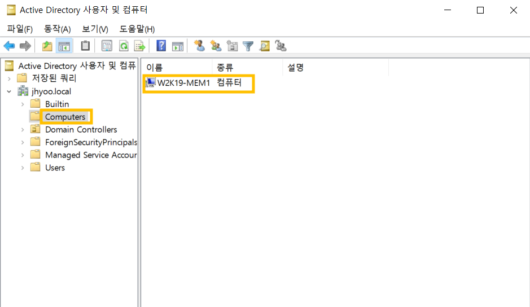
Task: Select Domain Controllers in the tree
Action: click(81, 129)
